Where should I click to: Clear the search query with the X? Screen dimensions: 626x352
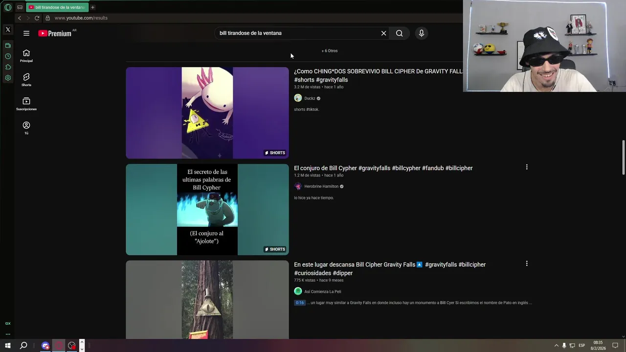tap(384, 33)
